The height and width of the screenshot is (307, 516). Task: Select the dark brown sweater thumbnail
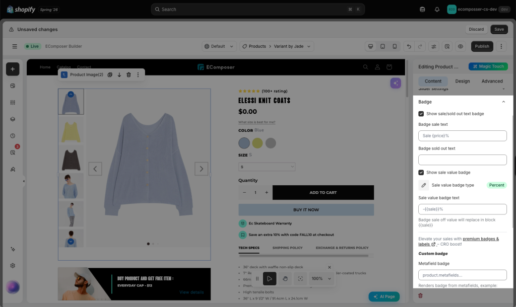[x=71, y=160]
